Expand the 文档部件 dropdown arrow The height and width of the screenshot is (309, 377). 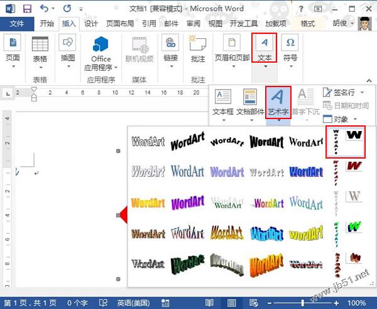point(251,120)
